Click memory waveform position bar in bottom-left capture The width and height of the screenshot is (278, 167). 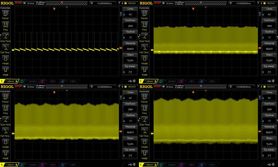coord(67,87)
